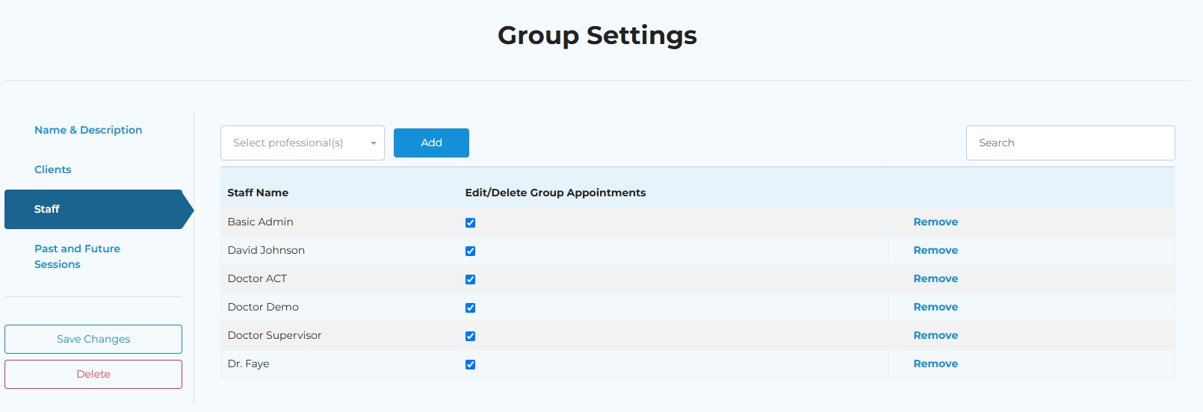Viewport: 1203px width, 412px height.
Task: Open the Name & Description tab
Action: [x=88, y=130]
